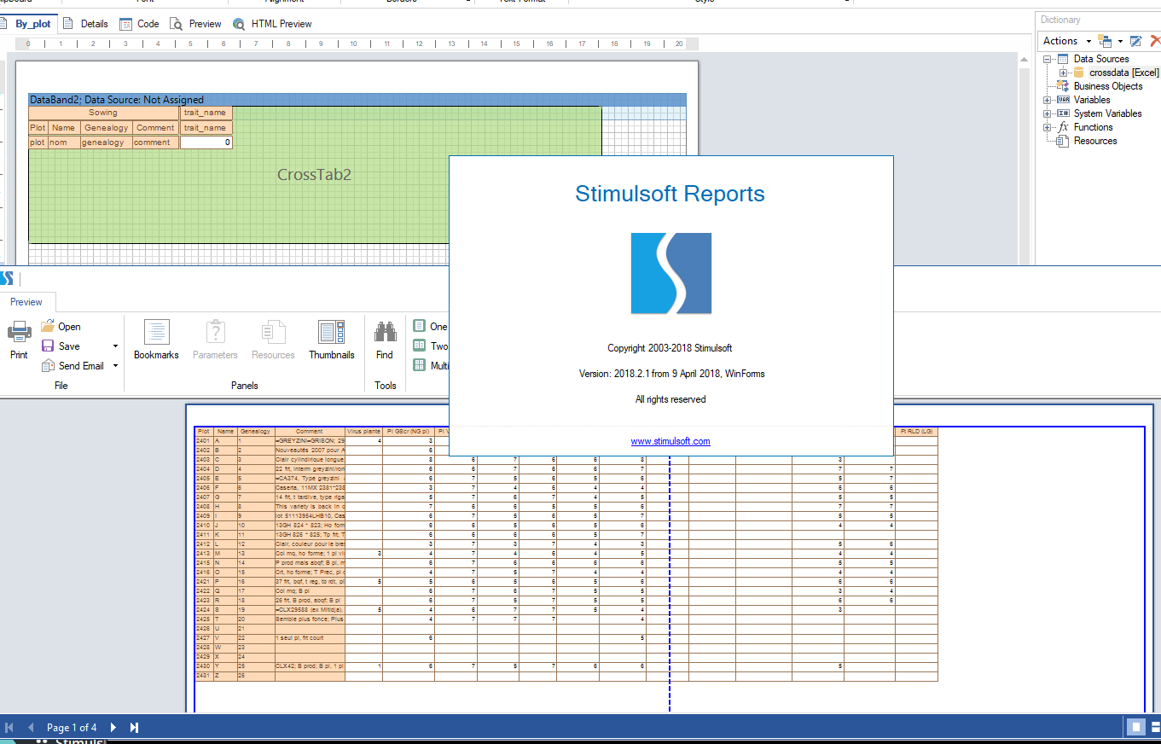Select continuous view in status bar
The width and height of the screenshot is (1161, 744).
(x=1154, y=728)
